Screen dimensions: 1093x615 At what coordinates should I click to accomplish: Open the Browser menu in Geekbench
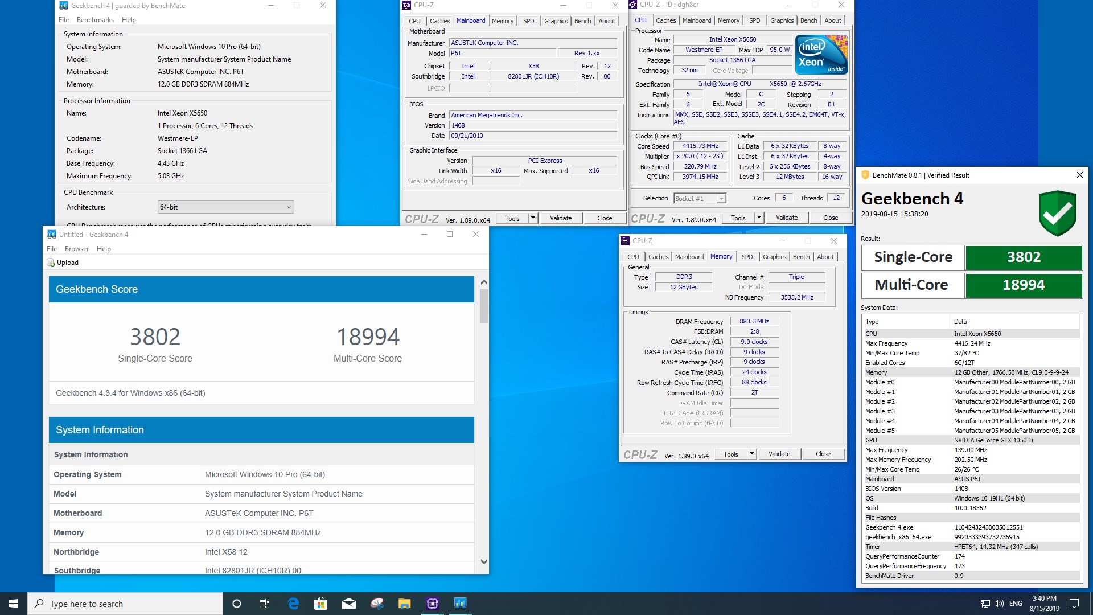coord(77,249)
